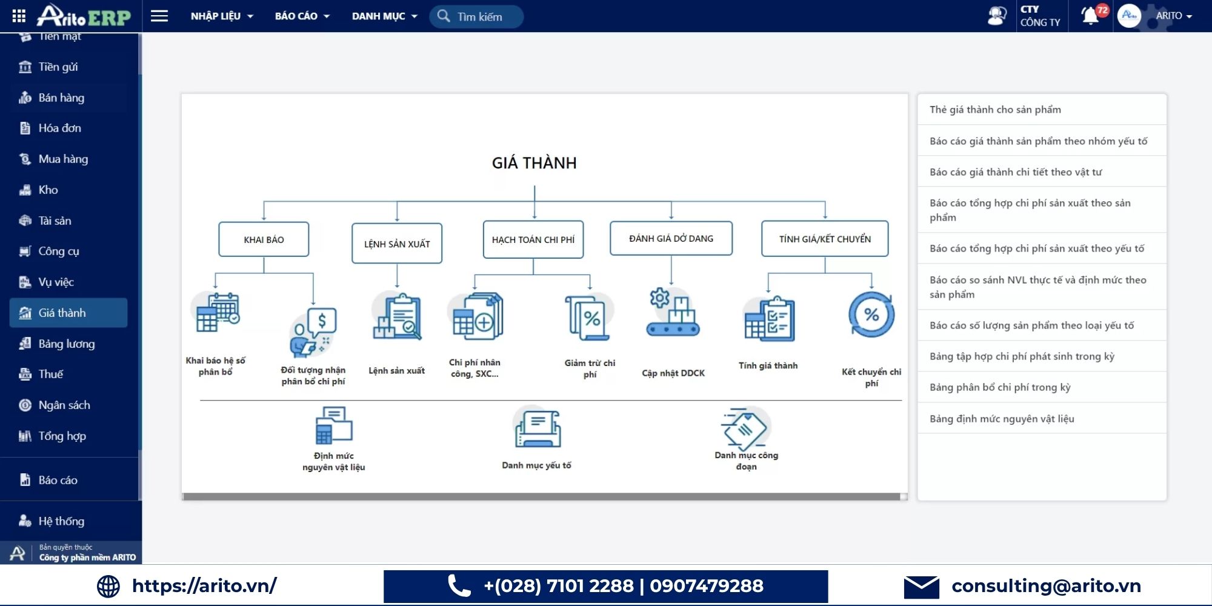Image resolution: width=1212 pixels, height=606 pixels.
Task: Open Bảng phân bổ chi phí trong kỳ
Action: [x=1042, y=387]
